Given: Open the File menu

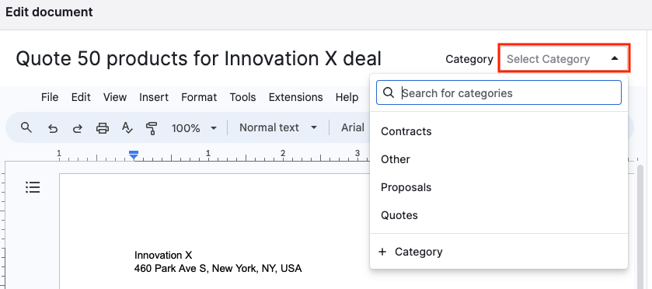Looking at the screenshot, I should pos(50,97).
